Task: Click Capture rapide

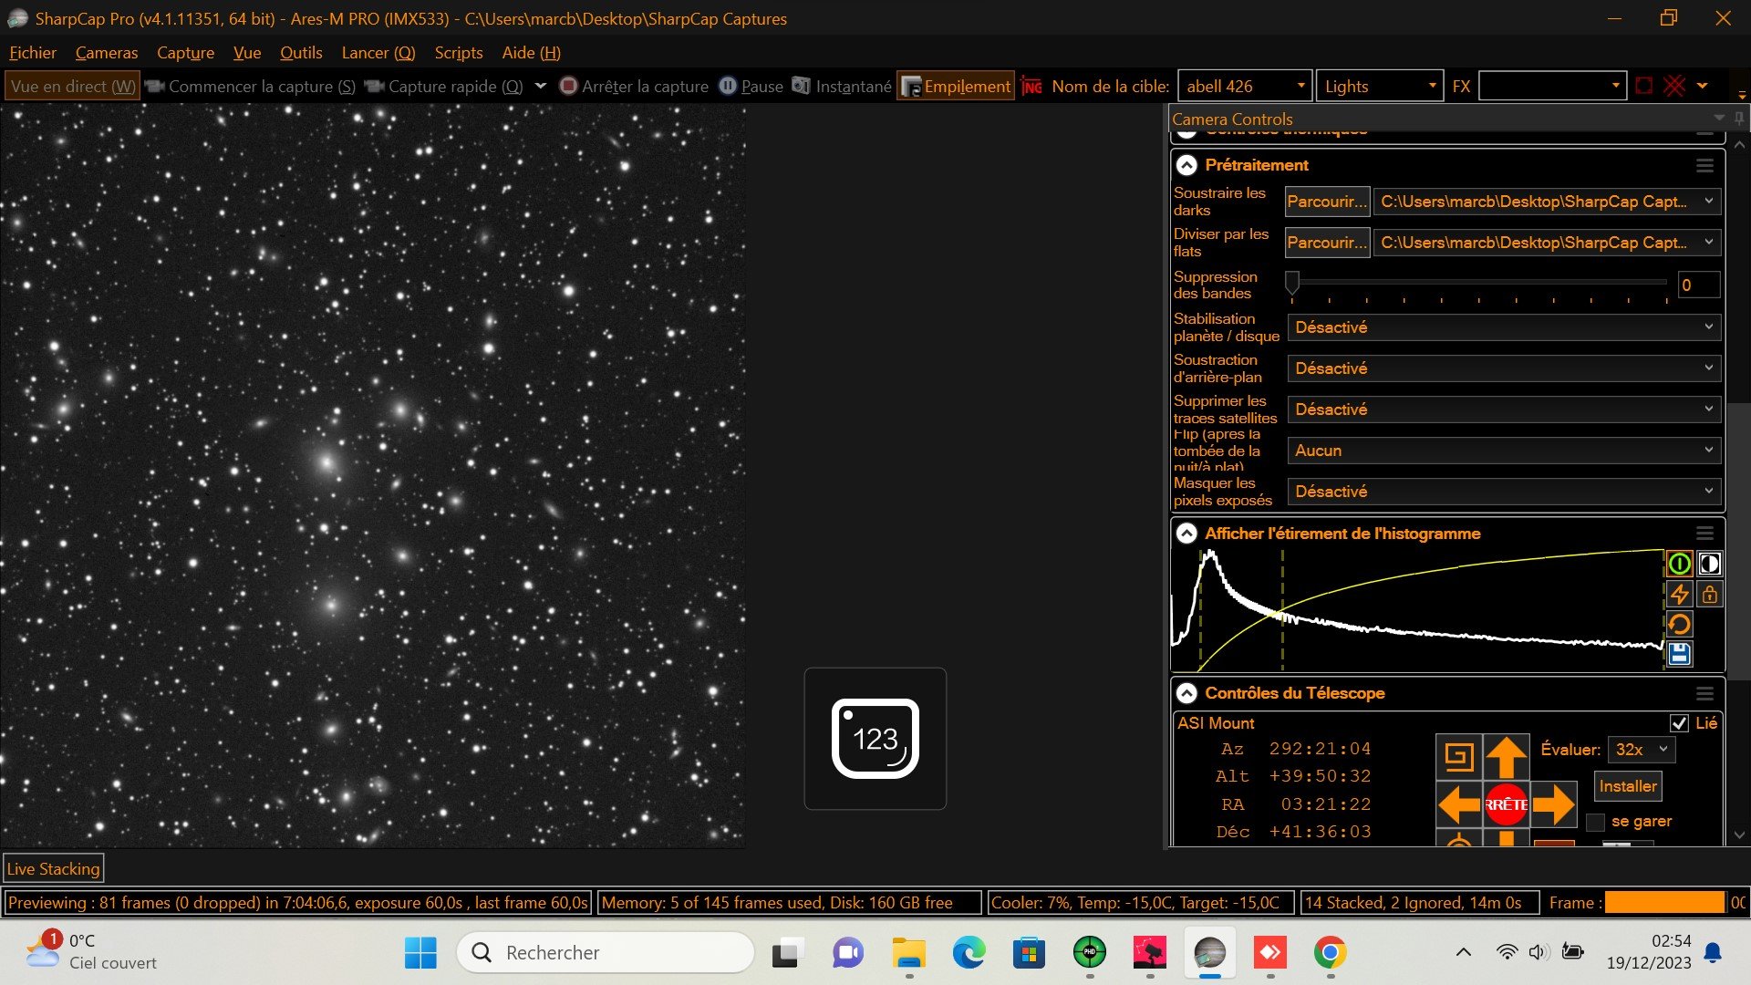Action: point(444,87)
